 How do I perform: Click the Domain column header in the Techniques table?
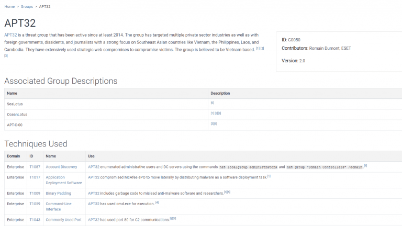13,156
